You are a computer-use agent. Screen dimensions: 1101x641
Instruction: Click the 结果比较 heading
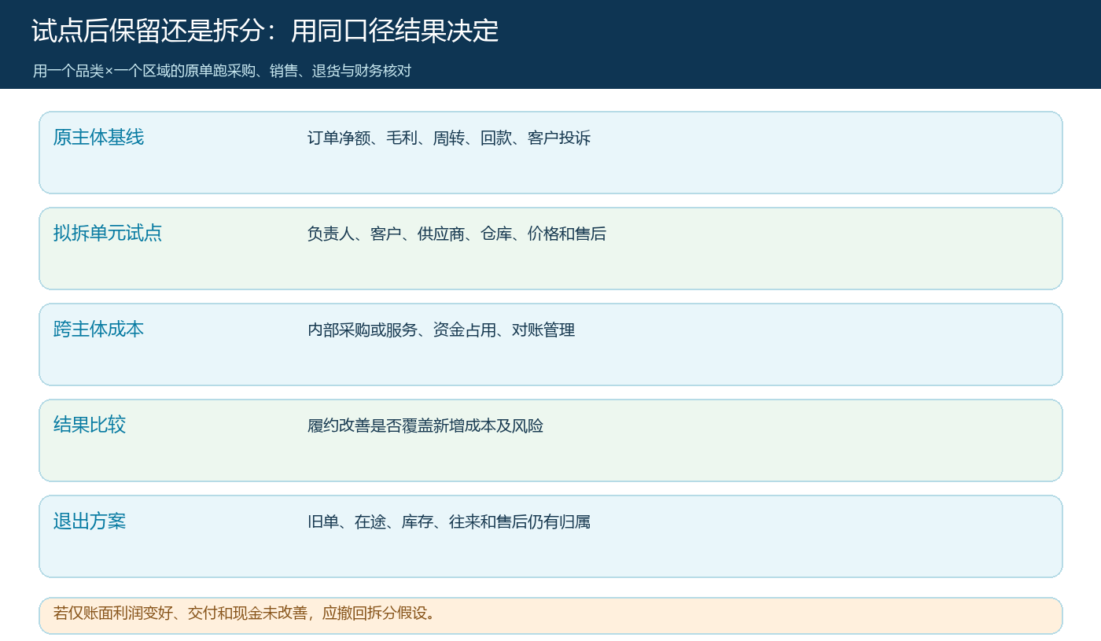click(90, 425)
